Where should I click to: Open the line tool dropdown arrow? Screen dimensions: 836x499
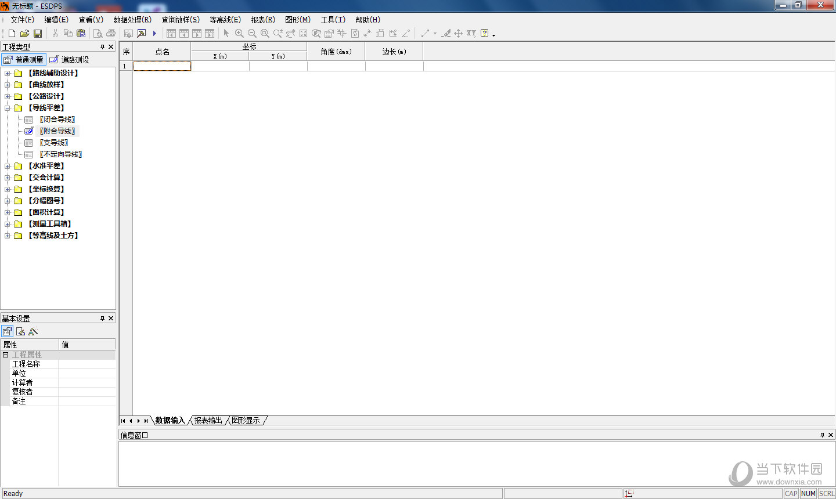click(x=435, y=34)
